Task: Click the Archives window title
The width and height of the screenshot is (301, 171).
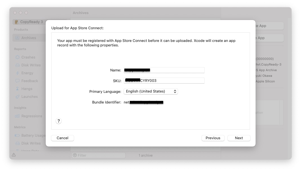Action: [81, 13]
